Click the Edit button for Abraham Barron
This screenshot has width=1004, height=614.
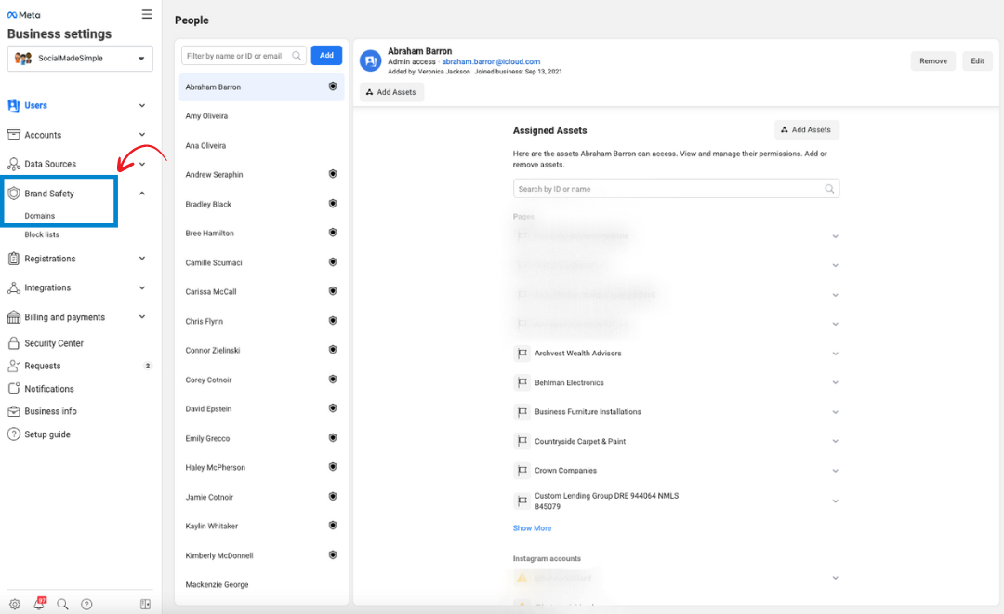tap(977, 60)
